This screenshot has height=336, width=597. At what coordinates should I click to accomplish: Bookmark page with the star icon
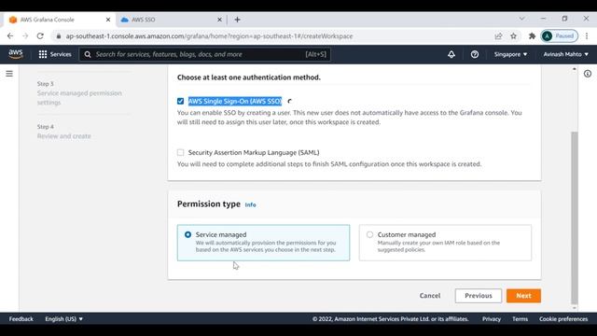pyautogui.click(x=513, y=35)
